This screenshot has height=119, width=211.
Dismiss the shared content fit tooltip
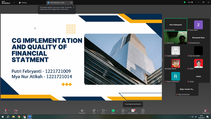(74, 7)
